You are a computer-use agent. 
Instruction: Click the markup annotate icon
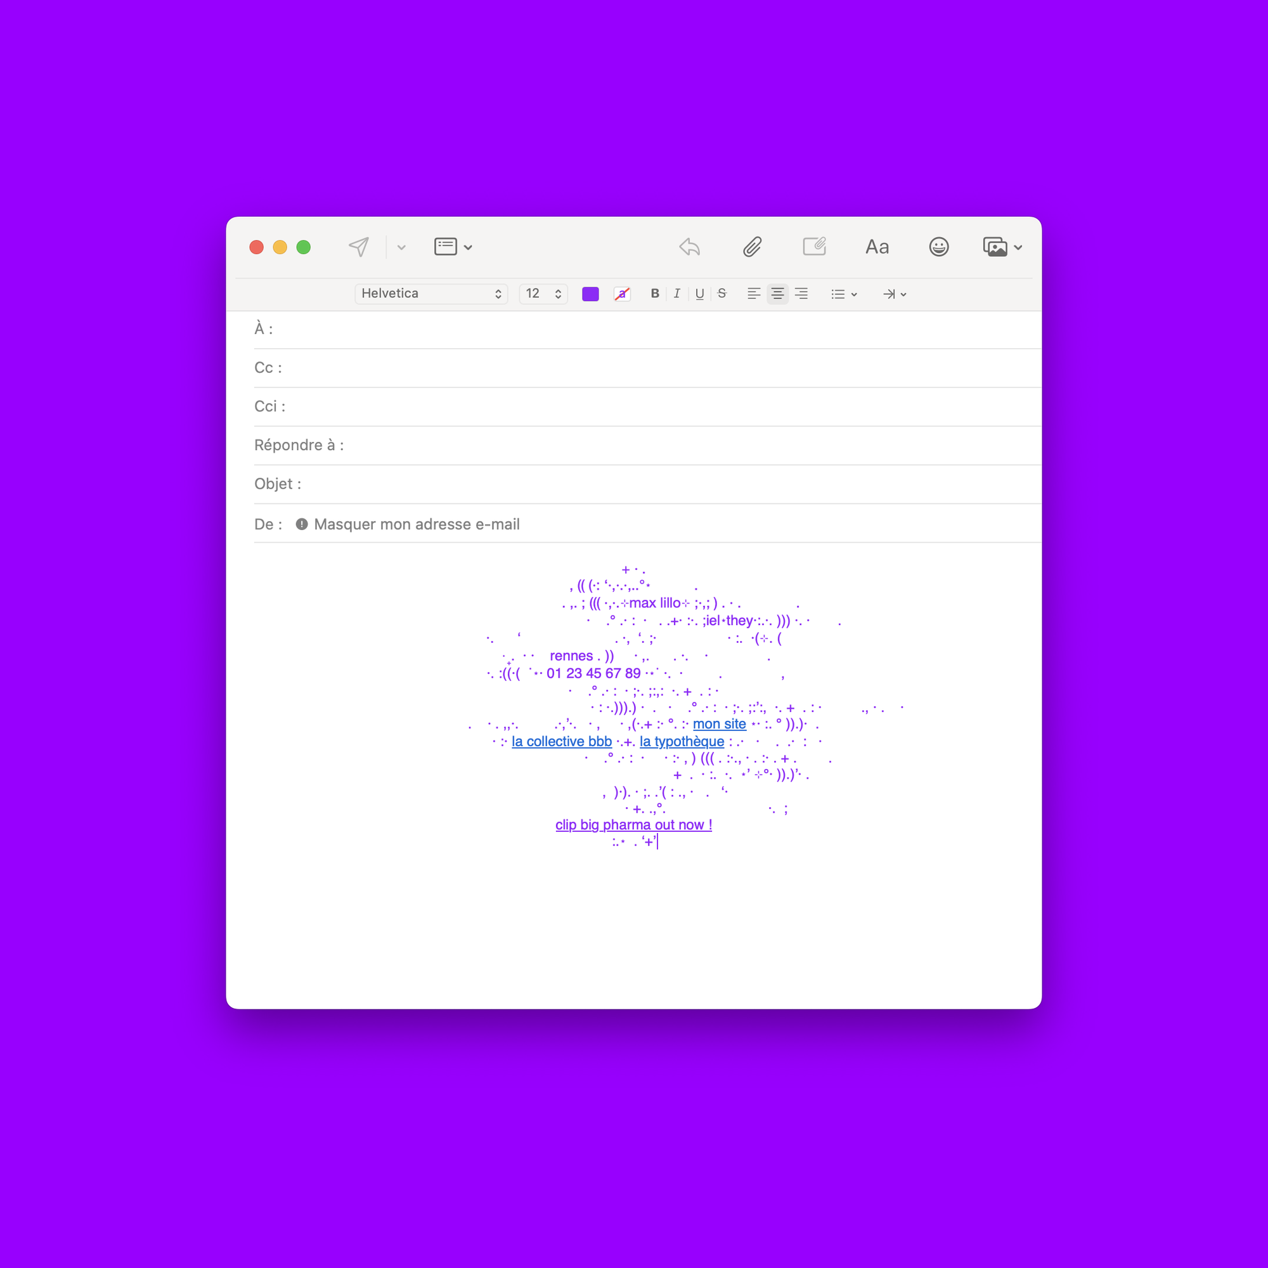(814, 247)
